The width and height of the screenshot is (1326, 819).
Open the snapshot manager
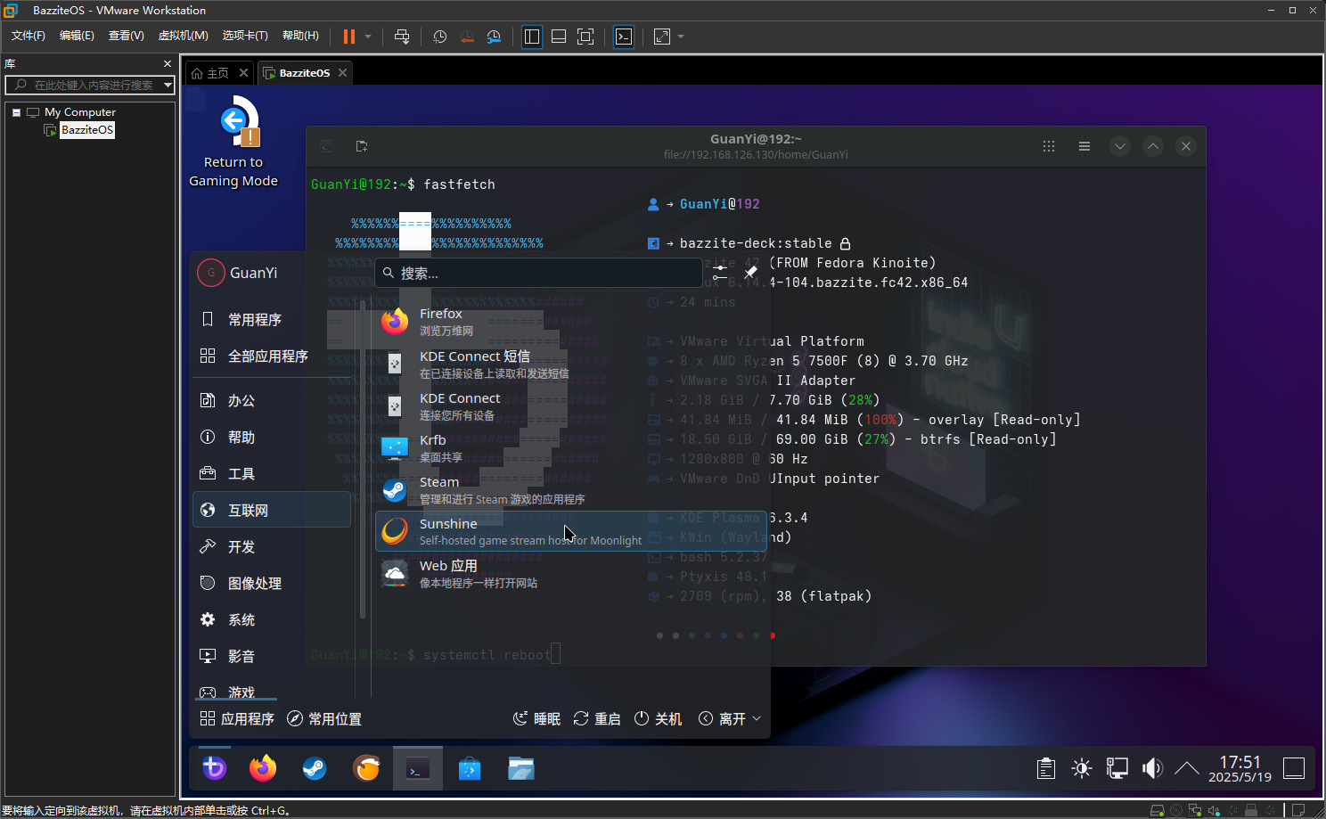tap(494, 37)
